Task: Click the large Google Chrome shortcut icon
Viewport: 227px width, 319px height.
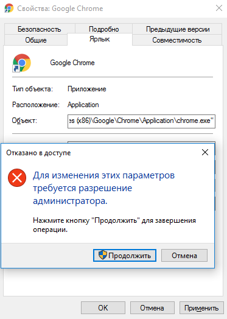Action: (21, 63)
